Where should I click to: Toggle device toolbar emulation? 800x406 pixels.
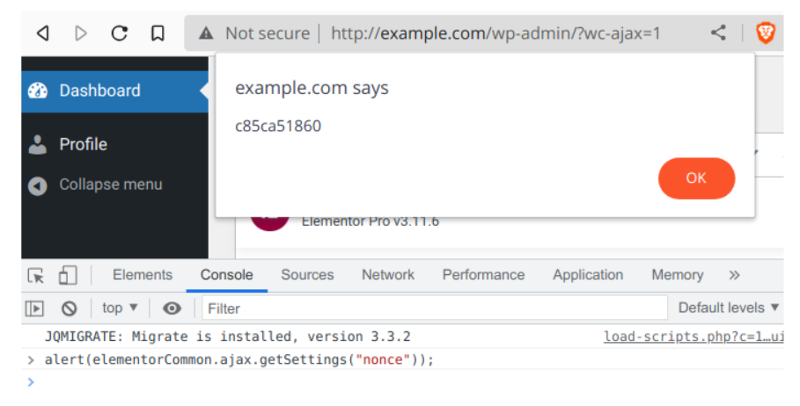(68, 275)
